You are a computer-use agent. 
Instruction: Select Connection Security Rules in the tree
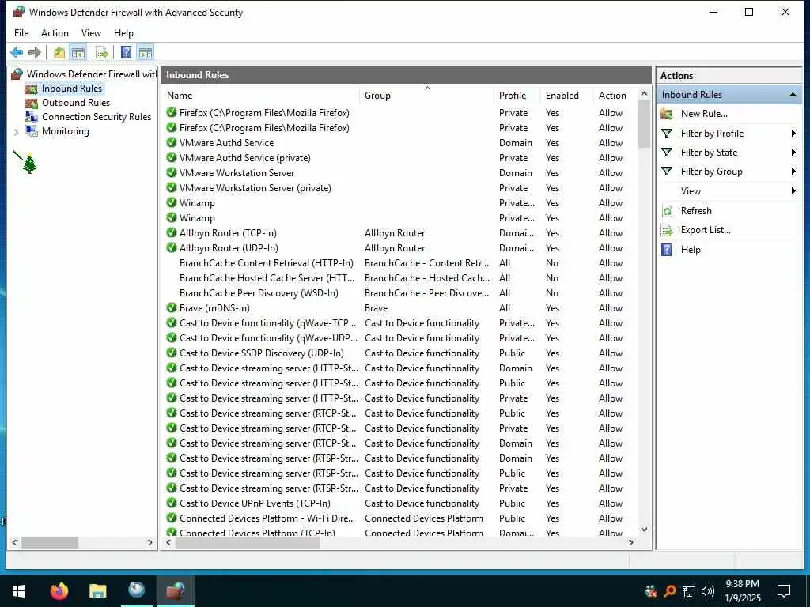(x=97, y=117)
